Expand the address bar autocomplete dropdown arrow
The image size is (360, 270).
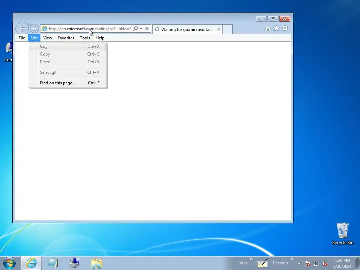coord(141,28)
